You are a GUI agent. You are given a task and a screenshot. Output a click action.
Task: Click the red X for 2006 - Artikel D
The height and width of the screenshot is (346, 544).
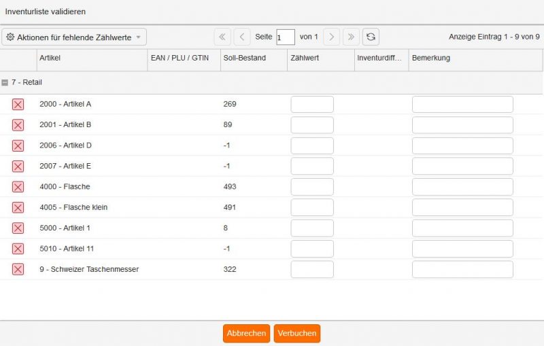(18, 145)
